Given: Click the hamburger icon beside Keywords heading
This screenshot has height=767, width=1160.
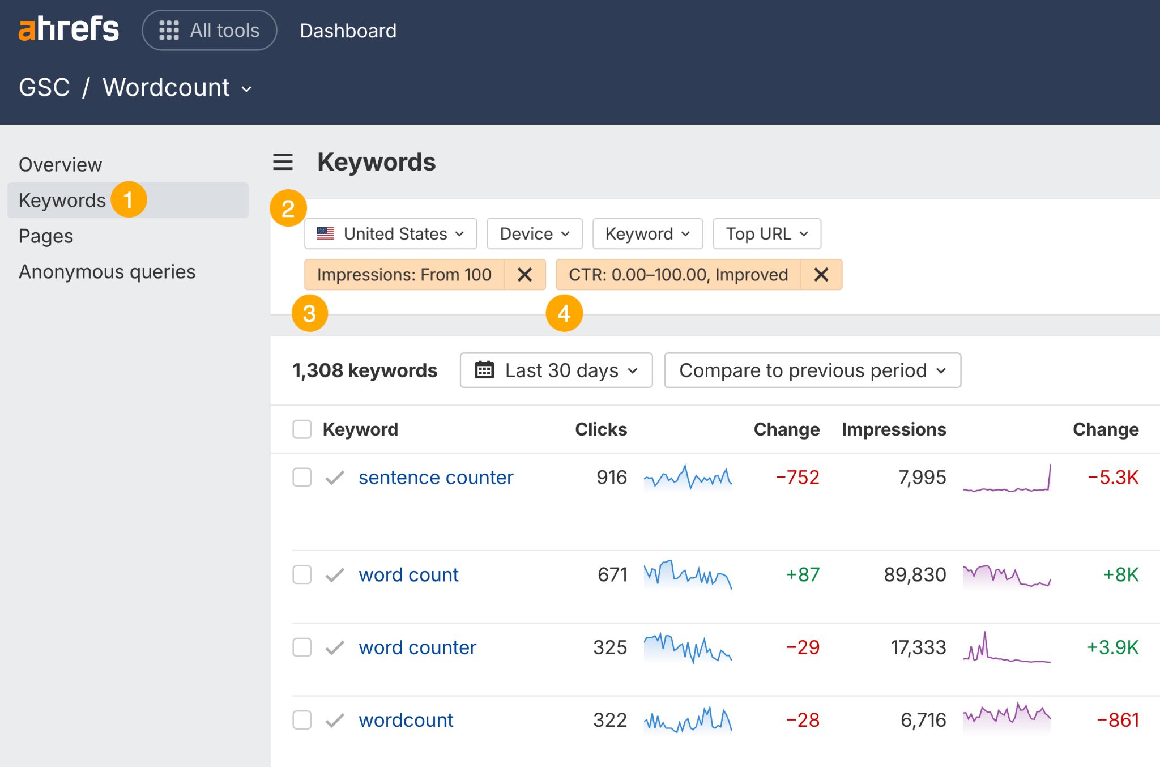Looking at the screenshot, I should coord(282,162).
